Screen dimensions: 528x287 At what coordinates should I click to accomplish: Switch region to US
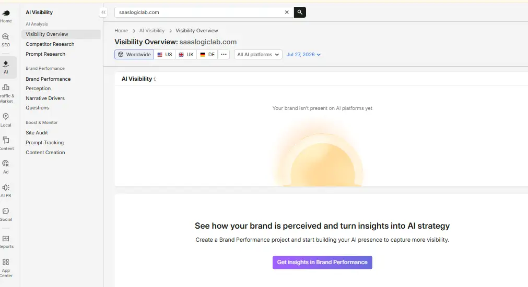165,54
